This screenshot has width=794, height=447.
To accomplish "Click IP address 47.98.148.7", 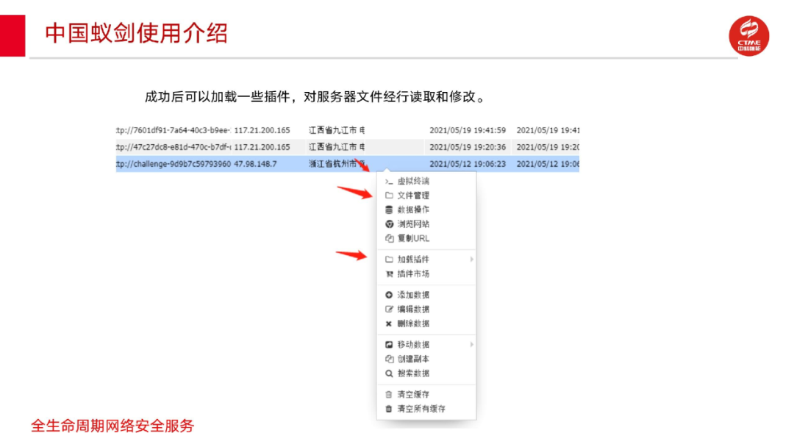I will click(255, 164).
